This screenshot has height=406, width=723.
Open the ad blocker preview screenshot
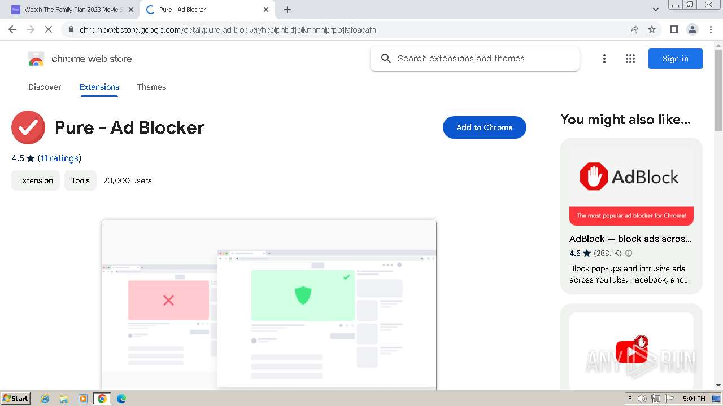(269, 304)
